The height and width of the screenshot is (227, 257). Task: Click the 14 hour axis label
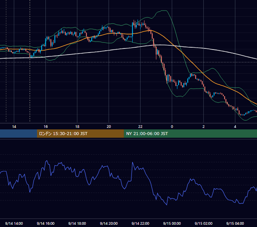[14, 127]
